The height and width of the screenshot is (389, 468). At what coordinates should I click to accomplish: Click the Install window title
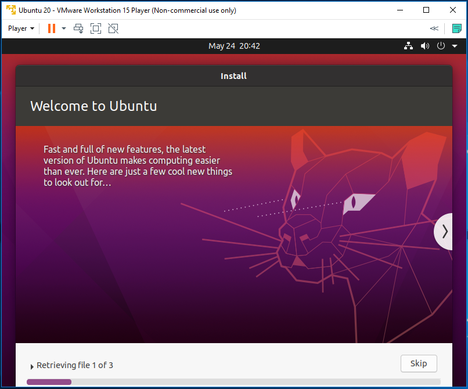point(233,76)
